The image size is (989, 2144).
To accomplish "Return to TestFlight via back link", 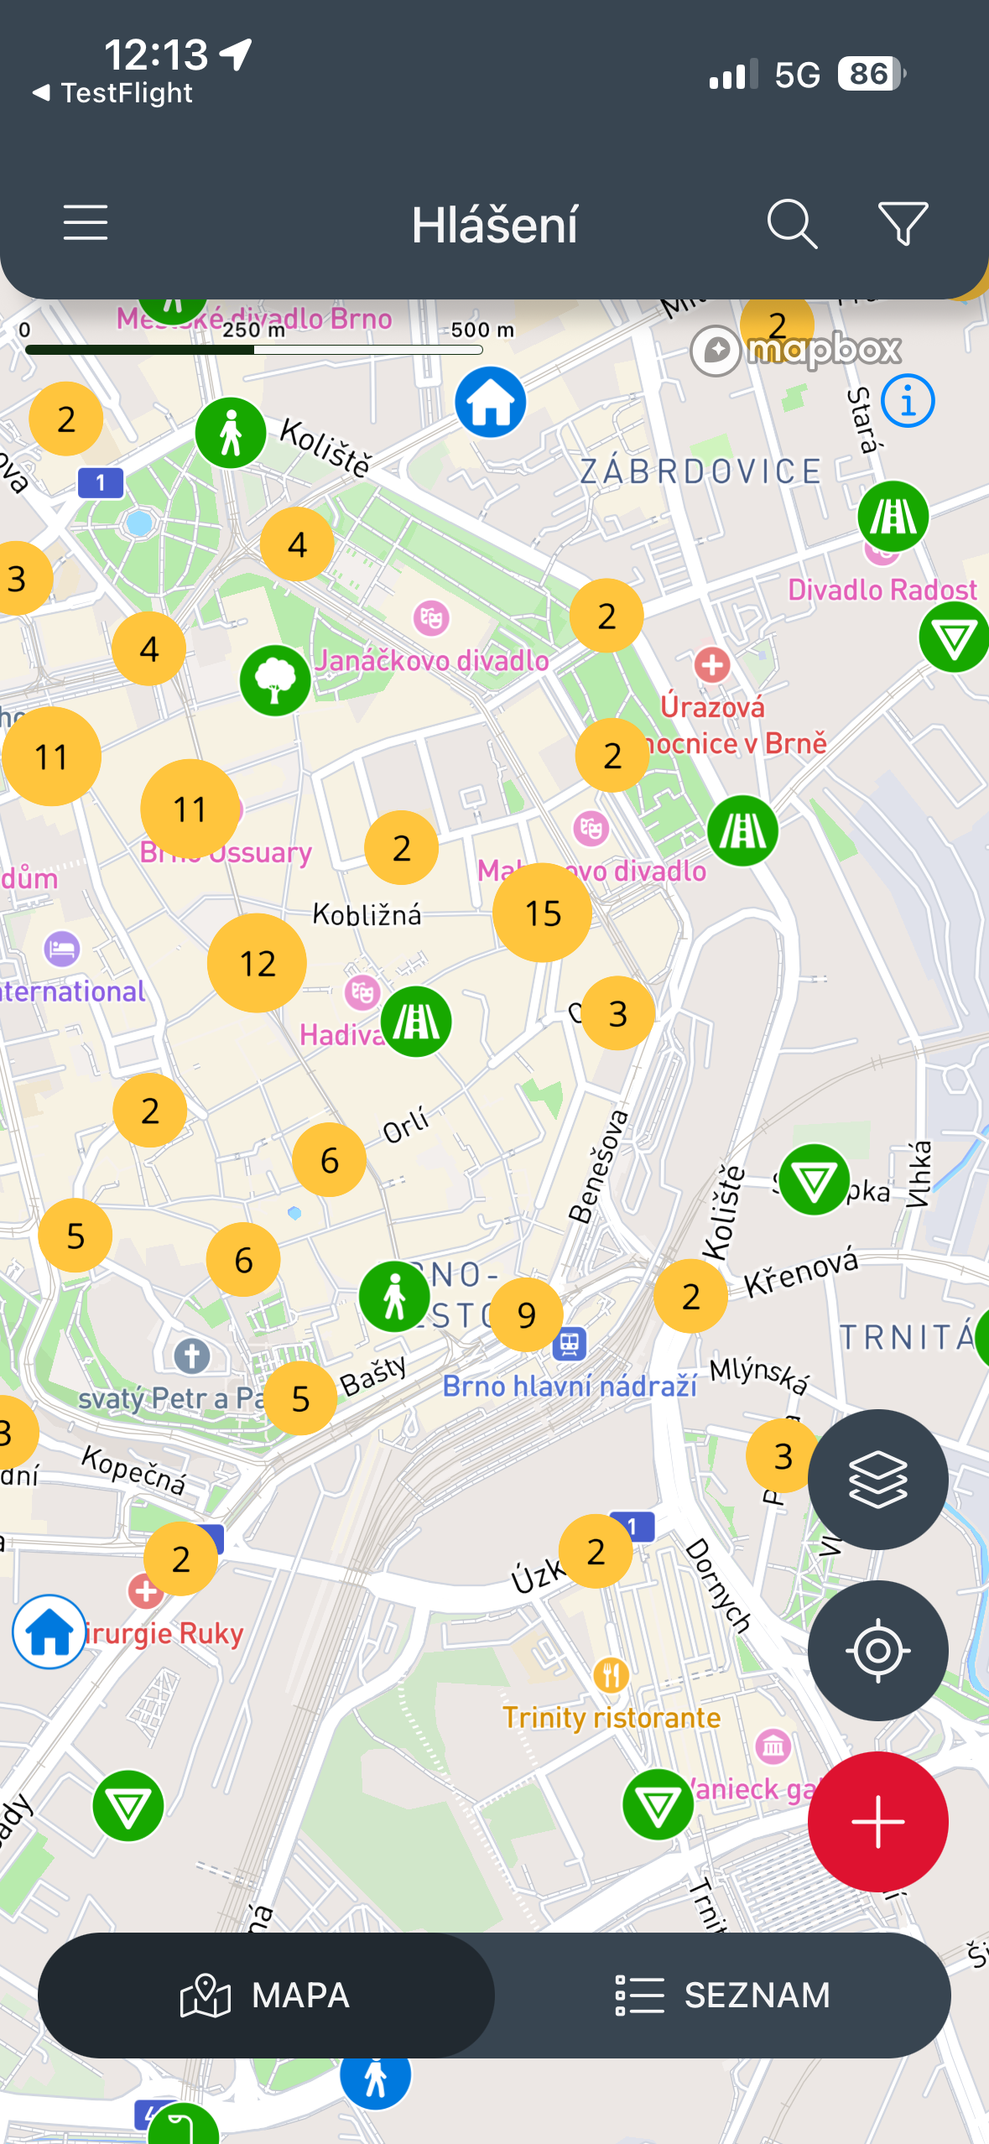I will point(112,92).
